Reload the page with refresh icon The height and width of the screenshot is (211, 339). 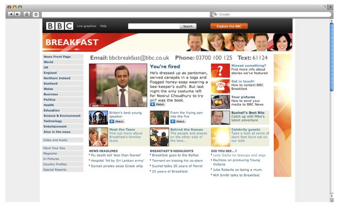click(36, 14)
